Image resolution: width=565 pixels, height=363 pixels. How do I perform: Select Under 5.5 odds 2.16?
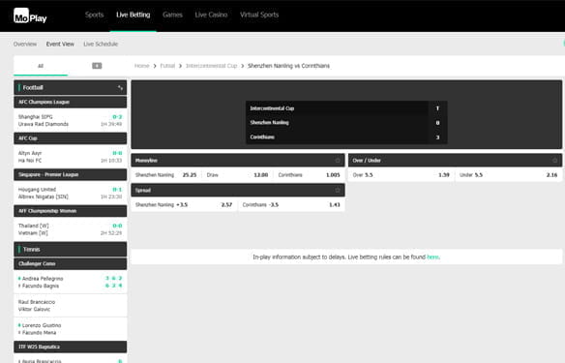509,175
